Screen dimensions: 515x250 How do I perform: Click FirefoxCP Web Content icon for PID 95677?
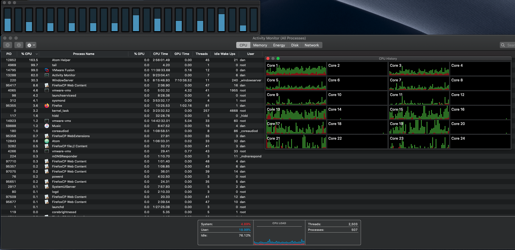[47, 202]
